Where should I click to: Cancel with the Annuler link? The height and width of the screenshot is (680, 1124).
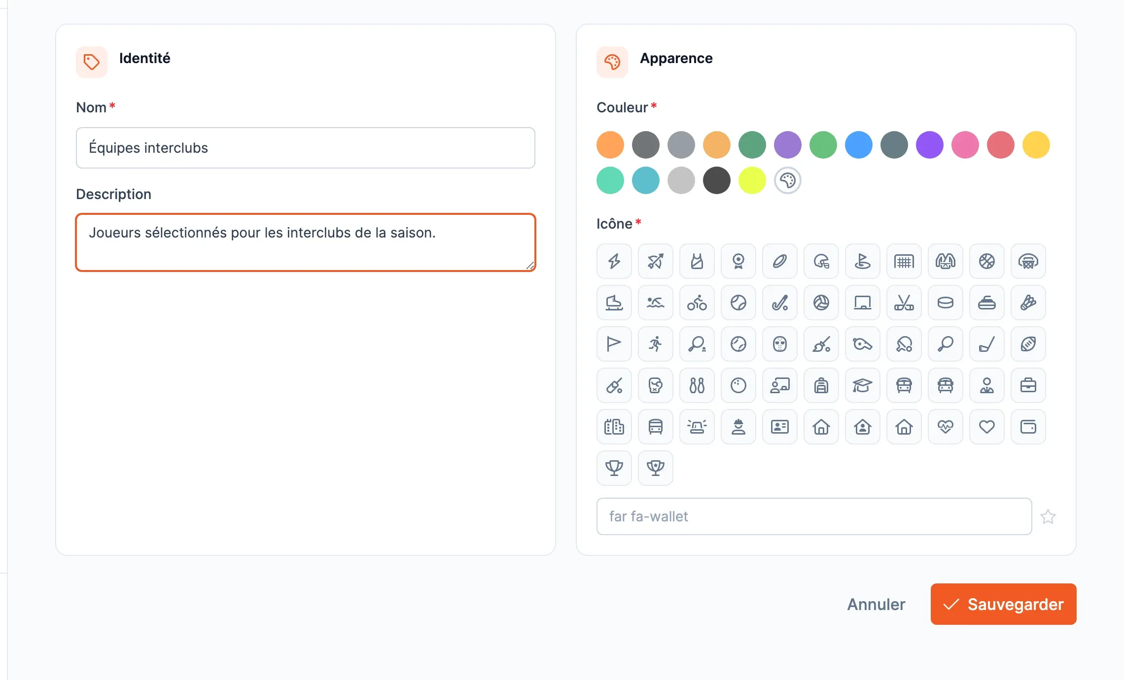876,604
